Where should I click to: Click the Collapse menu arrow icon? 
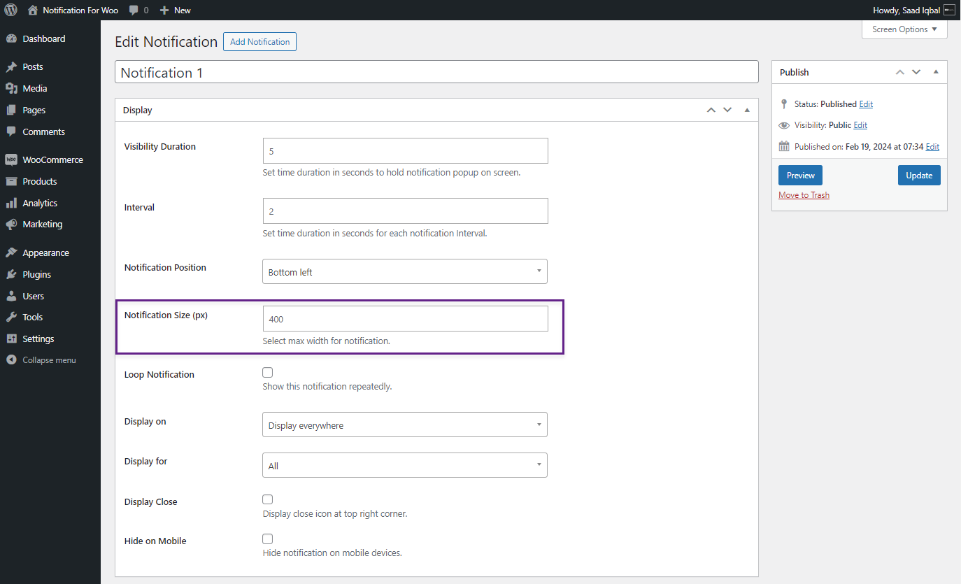point(11,361)
